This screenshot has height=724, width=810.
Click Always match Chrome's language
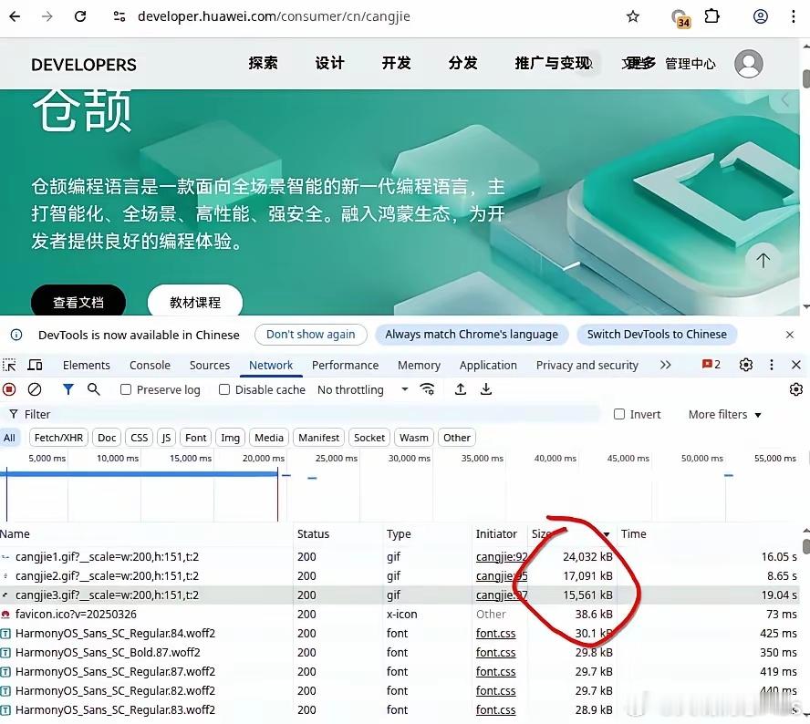click(472, 335)
